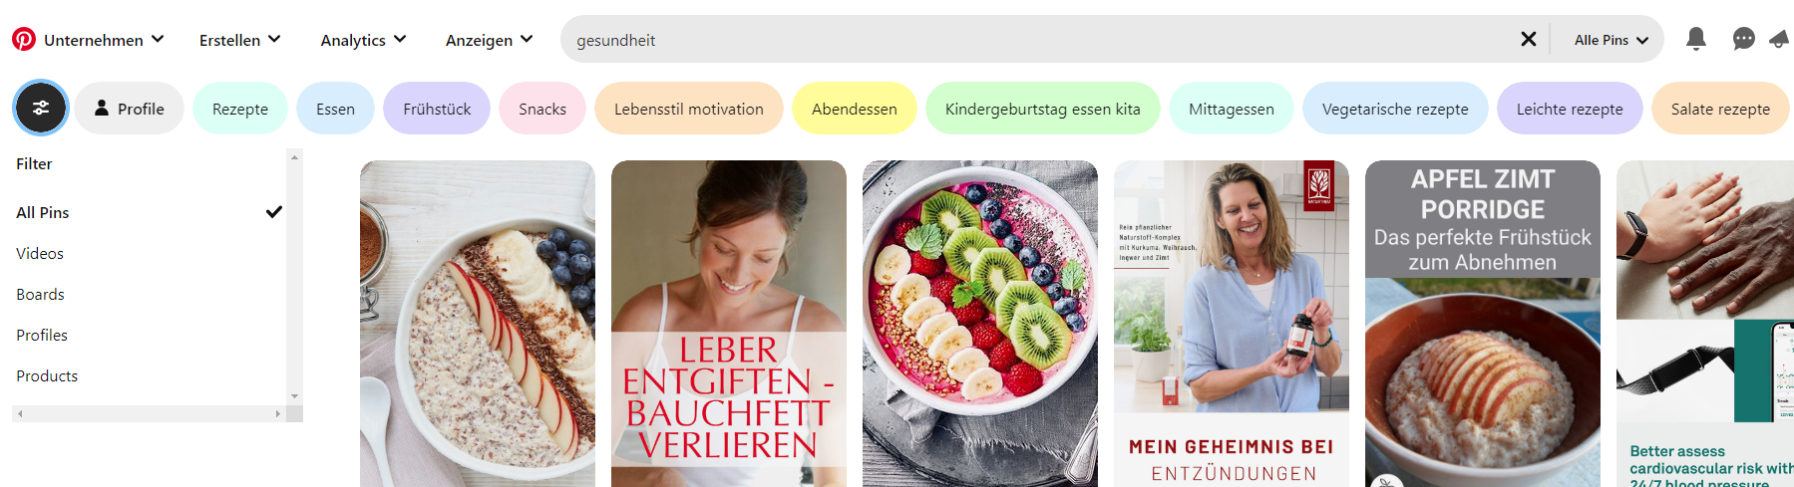
Task: Expand the Unternehmen dropdown menu
Action: click(x=104, y=40)
